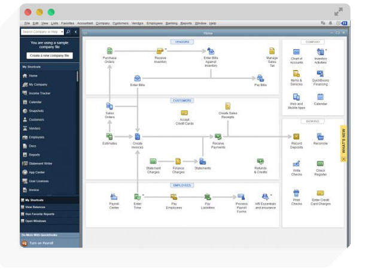Open the Estimates icon

tap(109, 137)
